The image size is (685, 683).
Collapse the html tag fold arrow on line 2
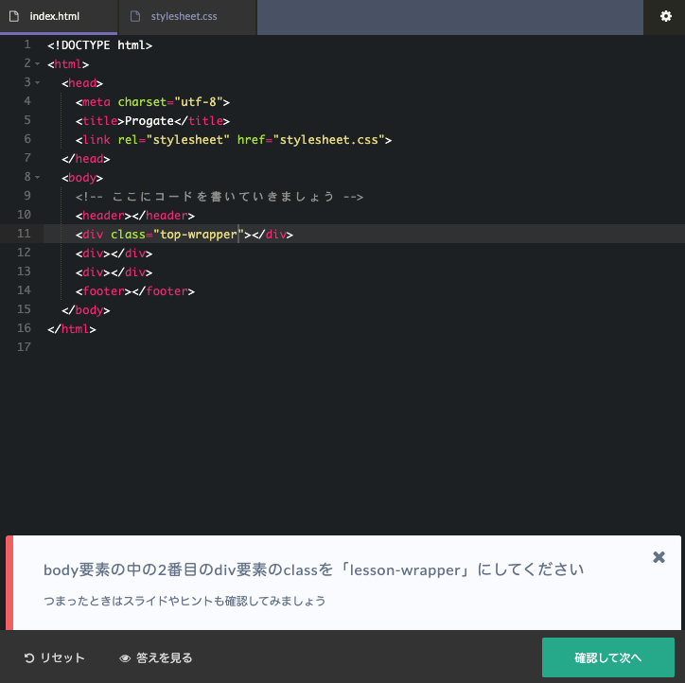pos(38,63)
